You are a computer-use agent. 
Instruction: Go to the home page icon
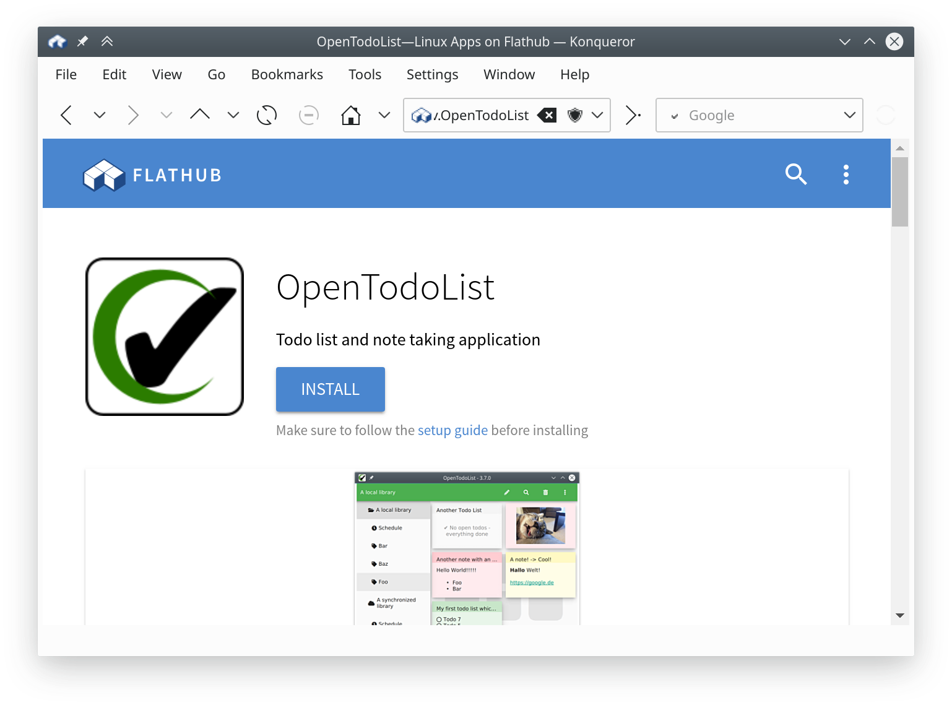pyautogui.click(x=351, y=115)
